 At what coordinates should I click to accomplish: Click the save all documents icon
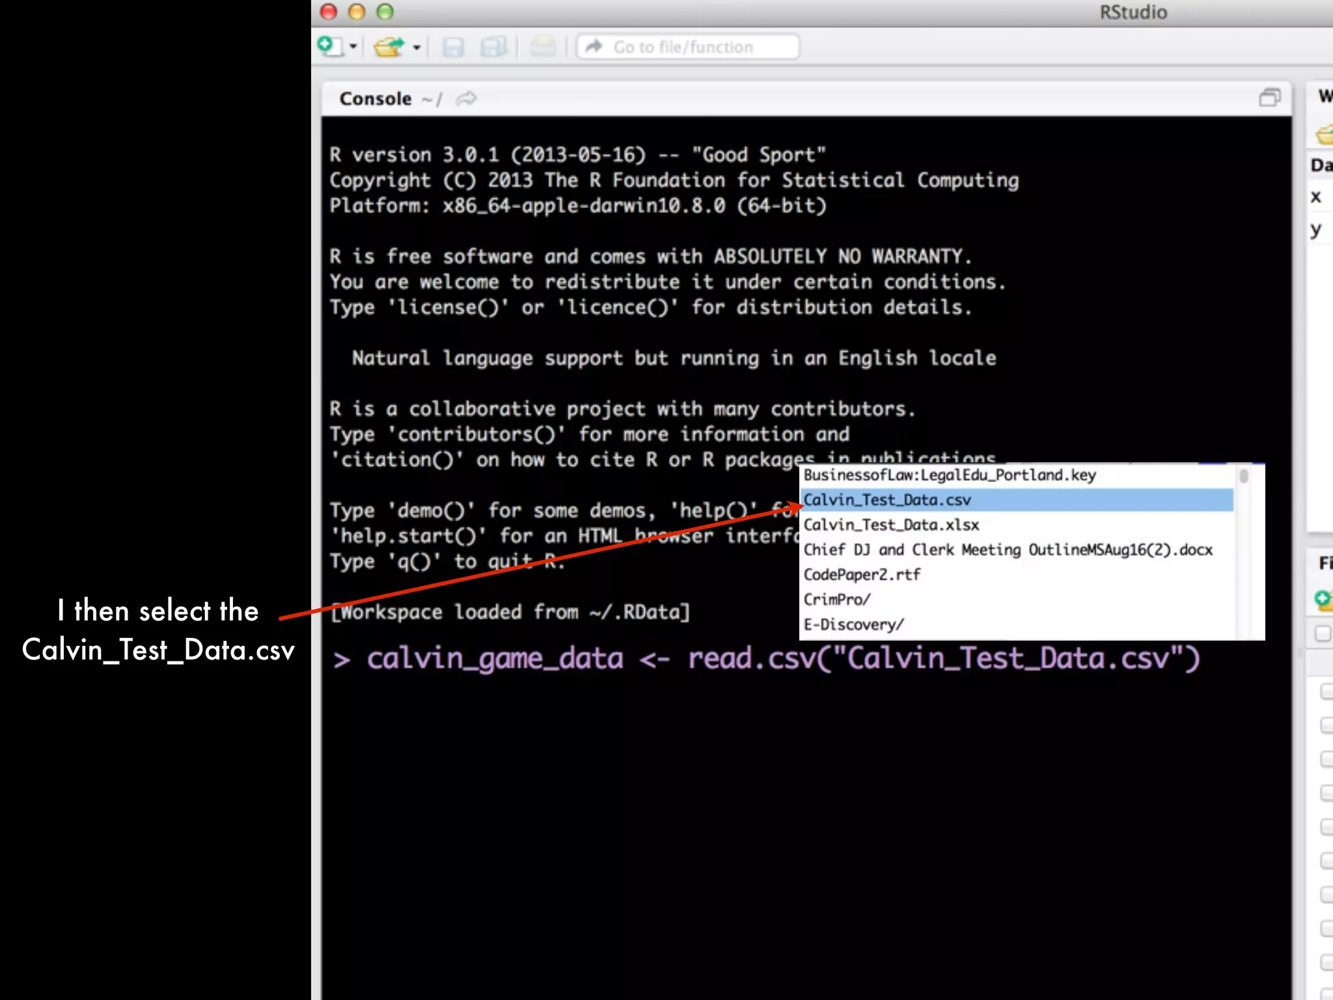pos(493,47)
